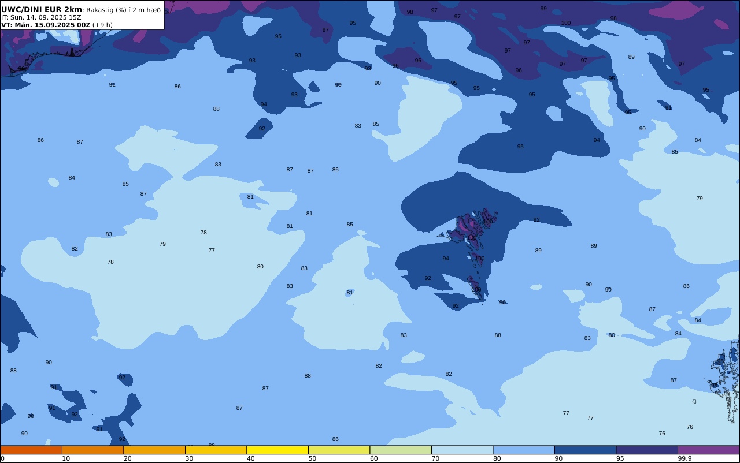Select the amber 20–30 legend color
This screenshot has width=740, height=463.
(x=154, y=450)
